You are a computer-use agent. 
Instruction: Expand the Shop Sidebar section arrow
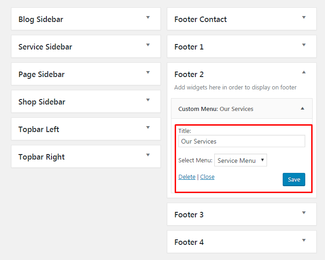coord(148,100)
